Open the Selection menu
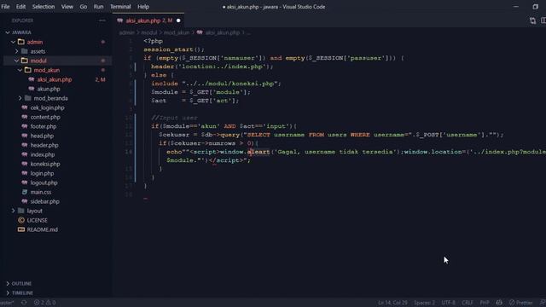 point(44,7)
